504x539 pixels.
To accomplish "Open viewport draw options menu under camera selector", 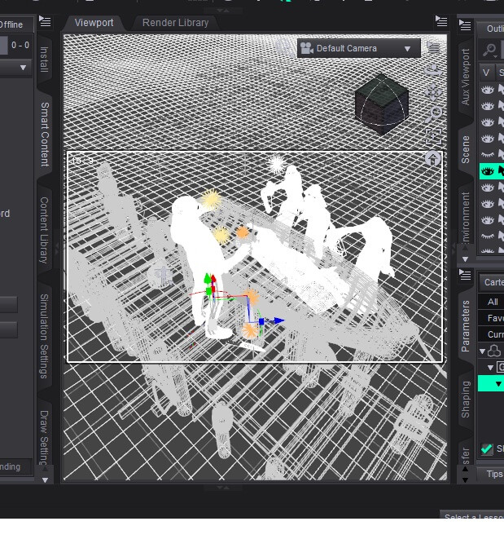I will (x=434, y=47).
